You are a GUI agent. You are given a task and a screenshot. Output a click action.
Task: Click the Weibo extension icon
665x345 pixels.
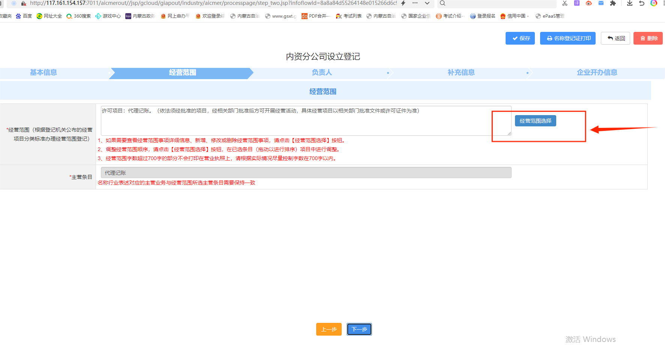[x=589, y=3]
